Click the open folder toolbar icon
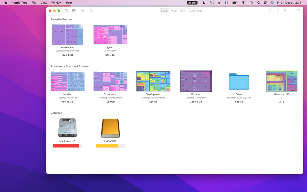Screen dimensions: 307x192 (x=66, y=11)
